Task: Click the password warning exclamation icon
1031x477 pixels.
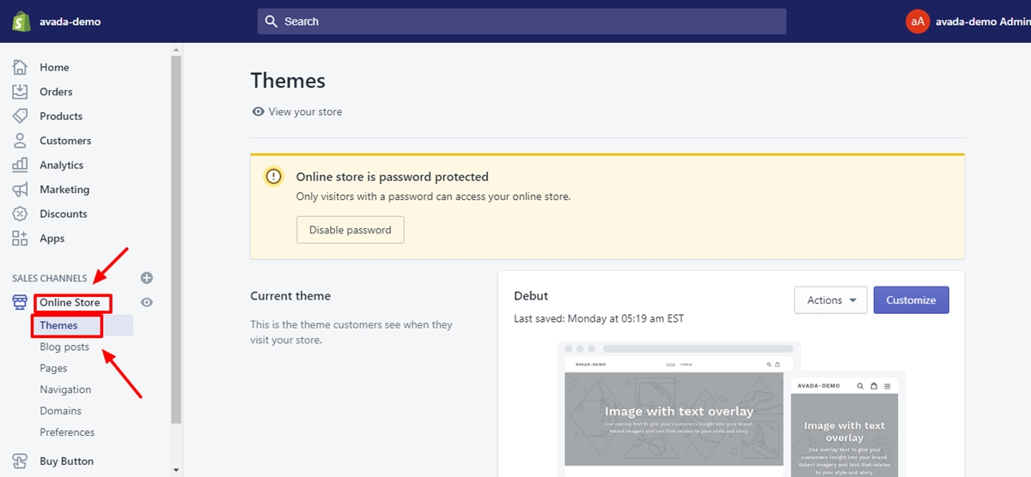Action: tap(273, 177)
